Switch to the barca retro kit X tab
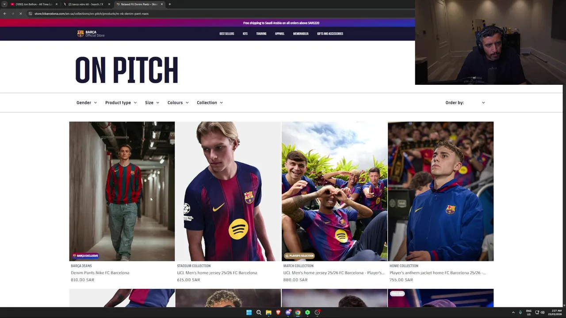Viewport: 566px width, 318px height. [x=85, y=4]
